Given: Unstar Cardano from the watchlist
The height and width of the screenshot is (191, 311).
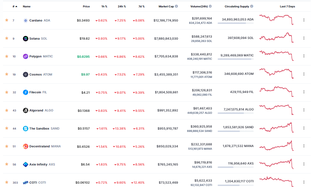Looking at the screenshot, I should [x=6, y=20].
